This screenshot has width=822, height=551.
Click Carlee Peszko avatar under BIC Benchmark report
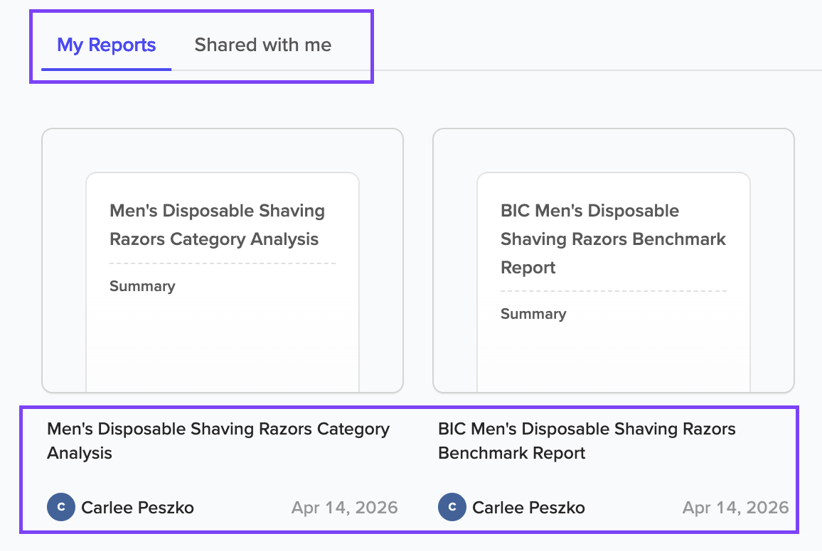(452, 507)
